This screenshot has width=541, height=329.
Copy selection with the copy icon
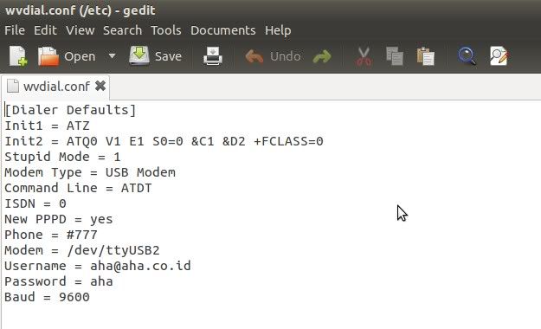(395, 56)
